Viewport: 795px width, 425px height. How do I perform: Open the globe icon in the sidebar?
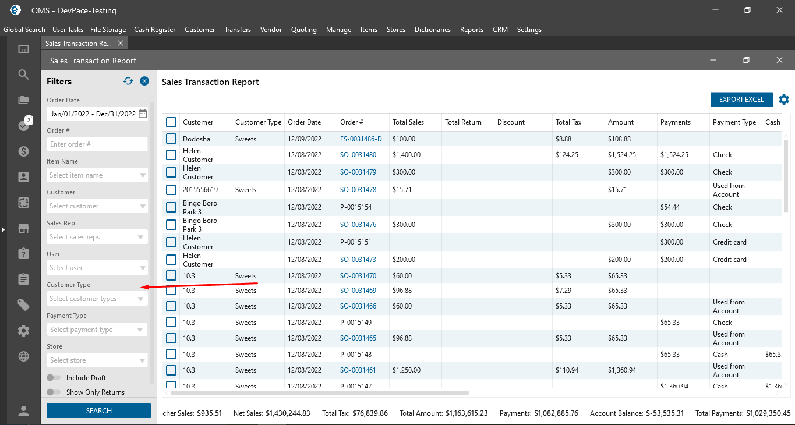click(x=23, y=356)
